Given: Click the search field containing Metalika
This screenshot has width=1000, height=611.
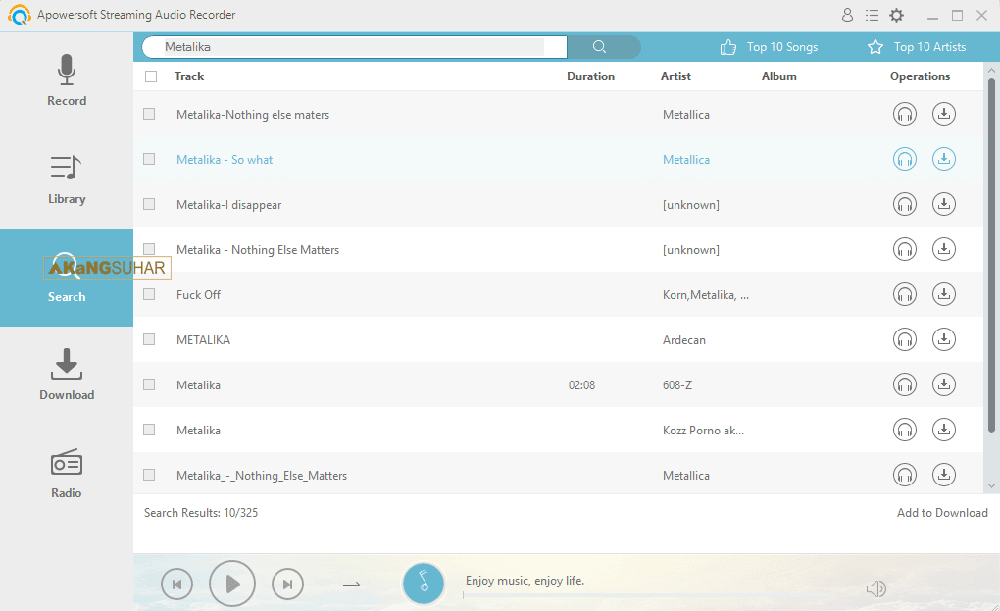Looking at the screenshot, I should (x=354, y=46).
